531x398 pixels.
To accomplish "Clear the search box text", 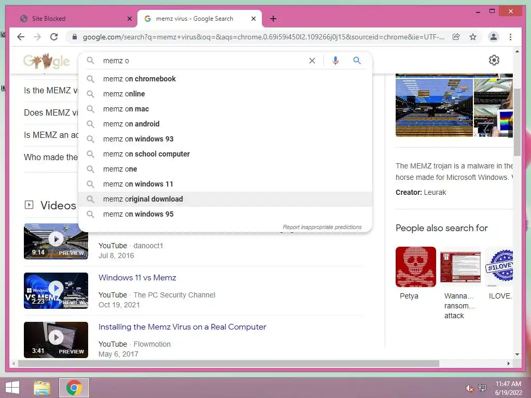I will coord(312,61).
